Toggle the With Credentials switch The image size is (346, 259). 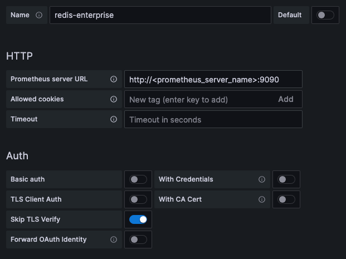pyautogui.click(x=286, y=179)
